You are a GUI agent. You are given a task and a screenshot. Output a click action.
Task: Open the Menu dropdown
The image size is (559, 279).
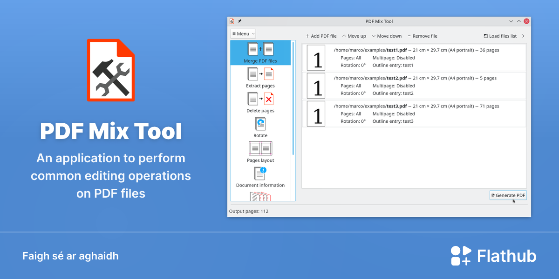coord(243,33)
